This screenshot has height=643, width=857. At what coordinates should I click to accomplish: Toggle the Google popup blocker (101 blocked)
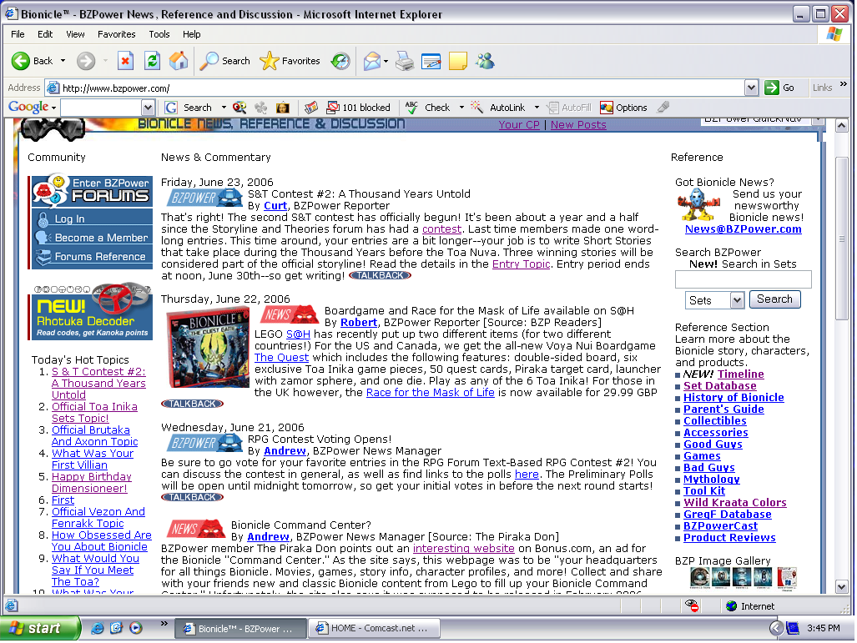click(358, 108)
